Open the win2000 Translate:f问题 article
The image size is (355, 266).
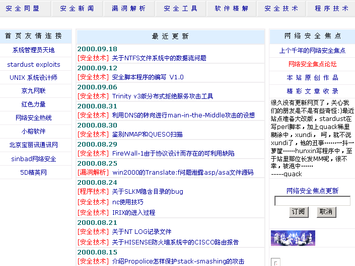pyautogui.click(x=183, y=173)
